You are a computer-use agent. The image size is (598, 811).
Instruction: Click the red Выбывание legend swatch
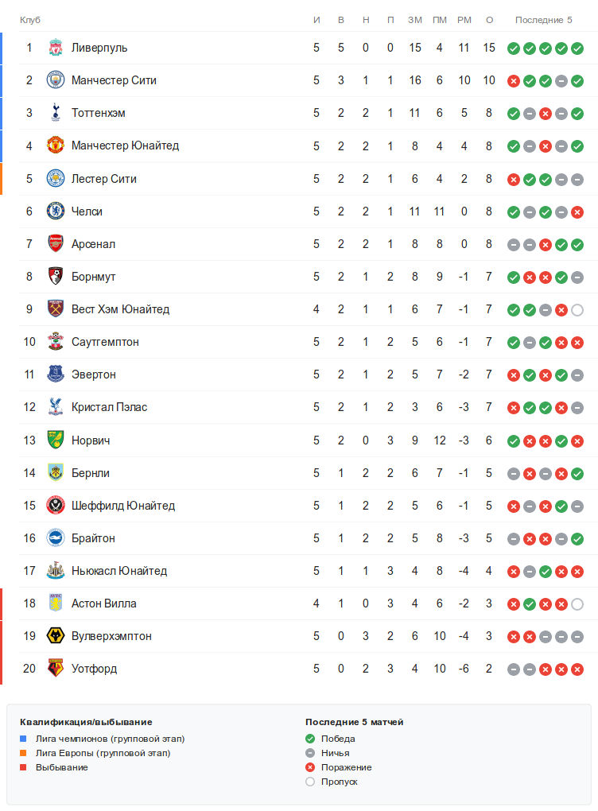point(24,767)
